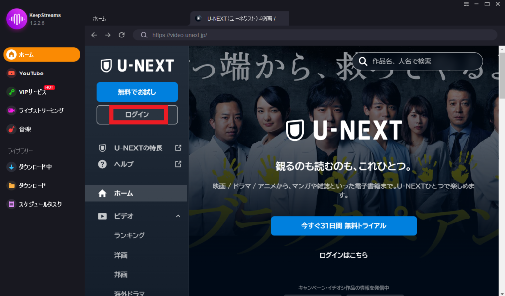
Task: Open the hamburger menu at top right
Action: pyautogui.click(x=466, y=4)
